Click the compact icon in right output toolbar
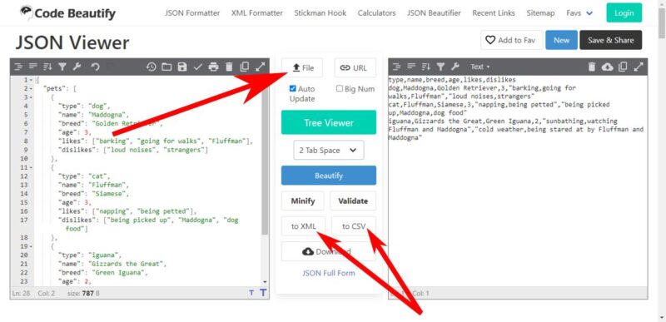 click(x=411, y=67)
